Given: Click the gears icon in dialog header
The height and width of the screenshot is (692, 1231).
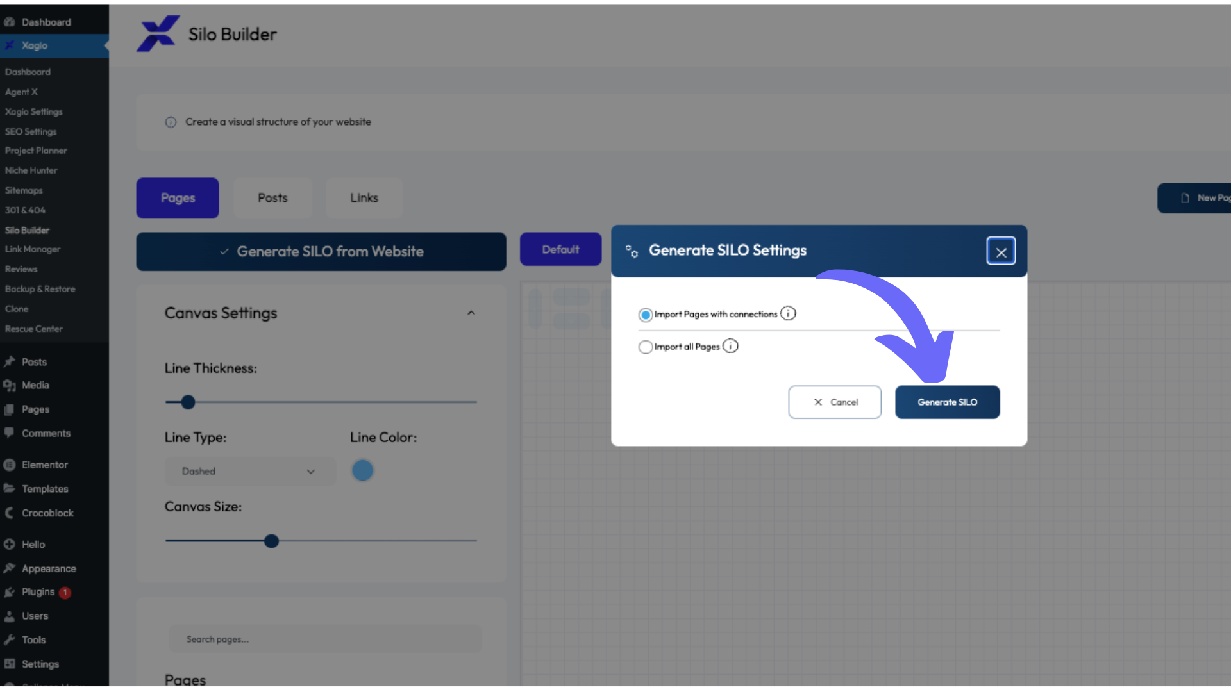Looking at the screenshot, I should (x=632, y=251).
